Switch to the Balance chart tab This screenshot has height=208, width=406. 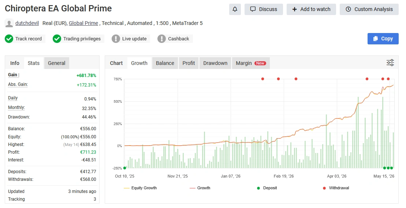(165, 63)
